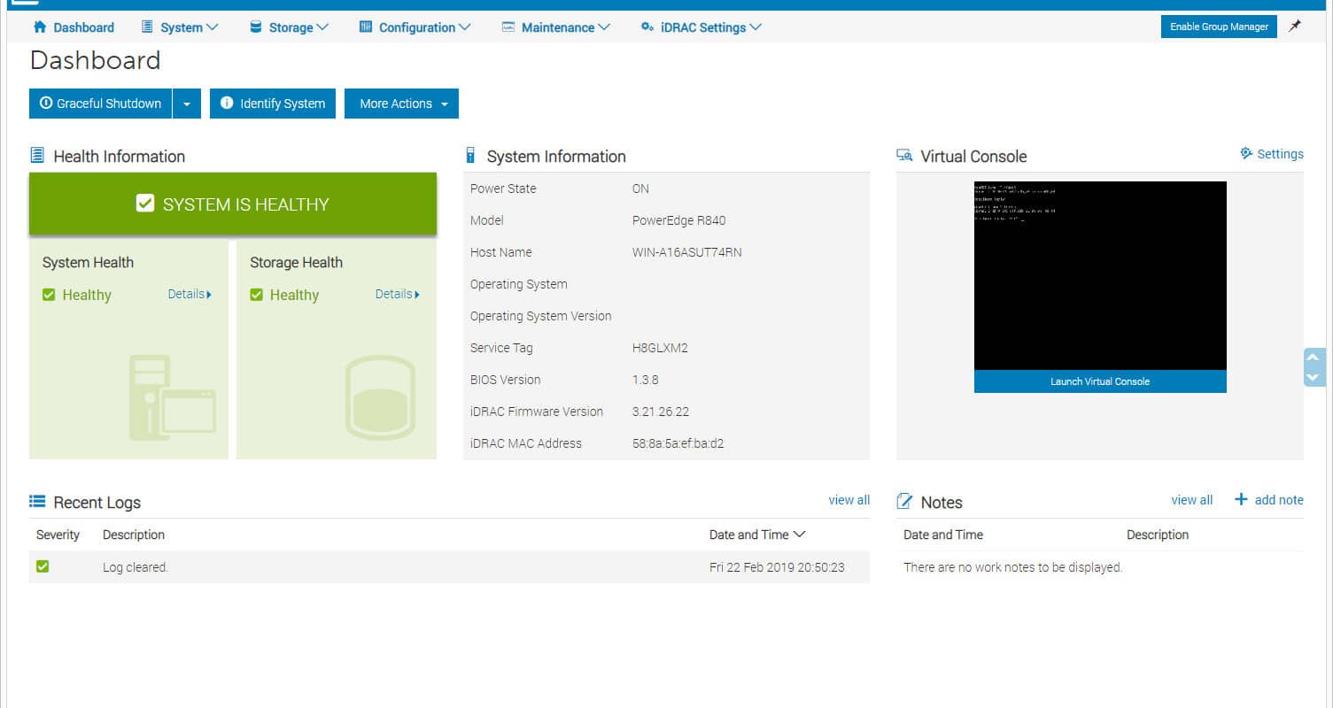
Task: Click the Storage menu database icon
Action: click(255, 27)
